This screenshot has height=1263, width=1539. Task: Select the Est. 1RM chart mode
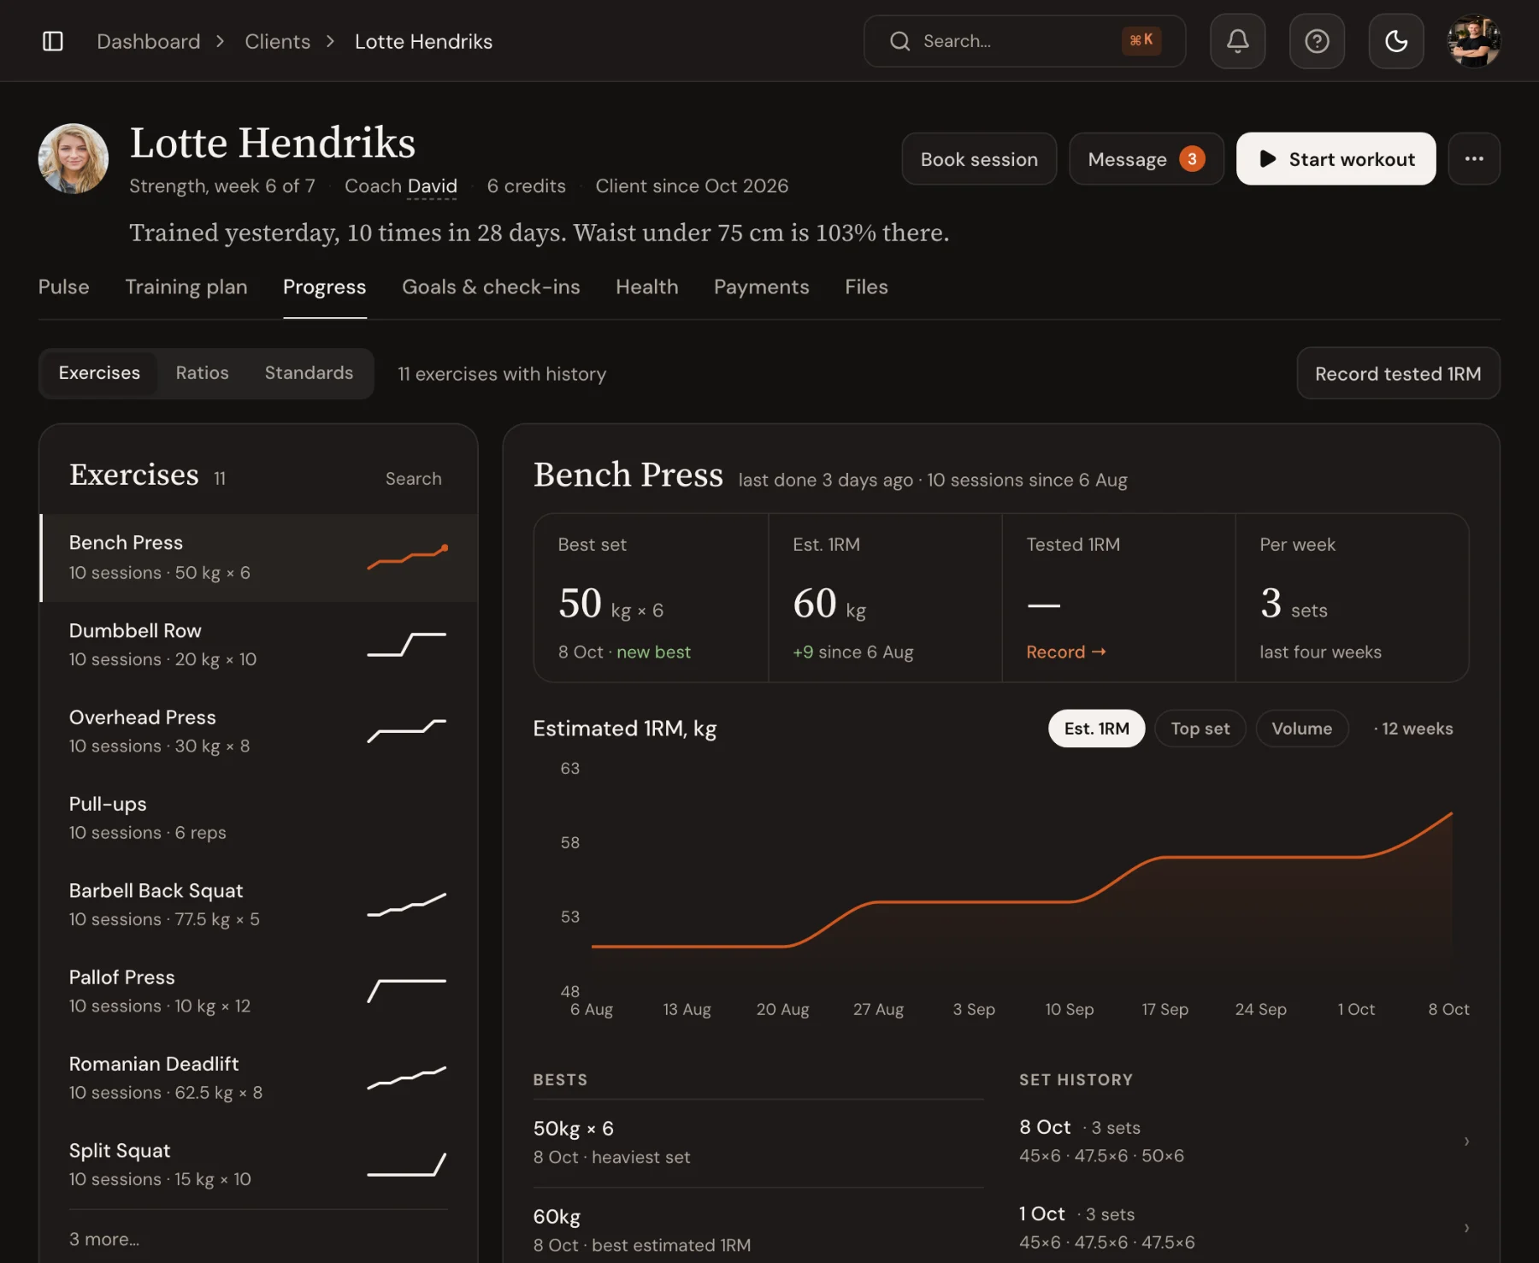tap(1096, 729)
